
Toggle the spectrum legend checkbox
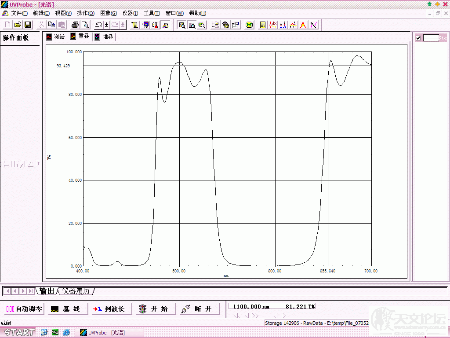tap(418, 38)
